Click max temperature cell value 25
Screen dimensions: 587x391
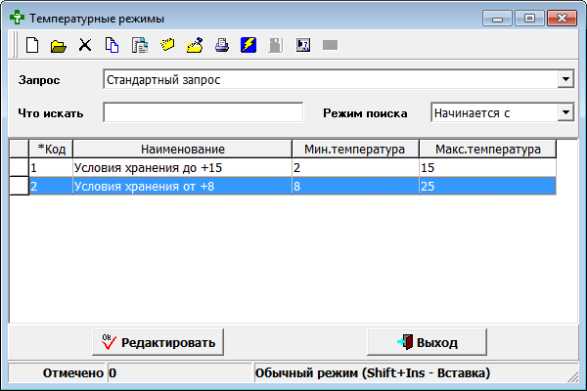[487, 186]
